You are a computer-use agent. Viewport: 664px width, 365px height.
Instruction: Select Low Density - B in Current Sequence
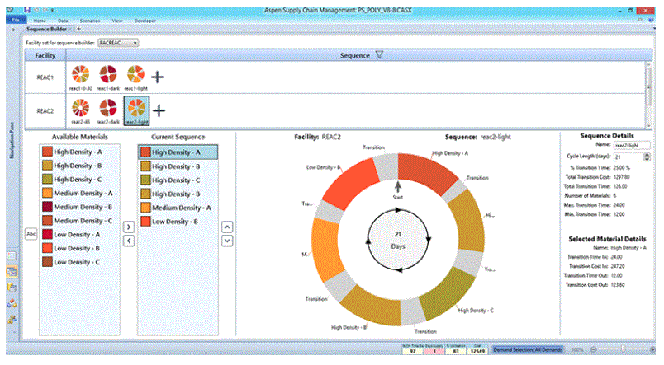click(x=178, y=222)
